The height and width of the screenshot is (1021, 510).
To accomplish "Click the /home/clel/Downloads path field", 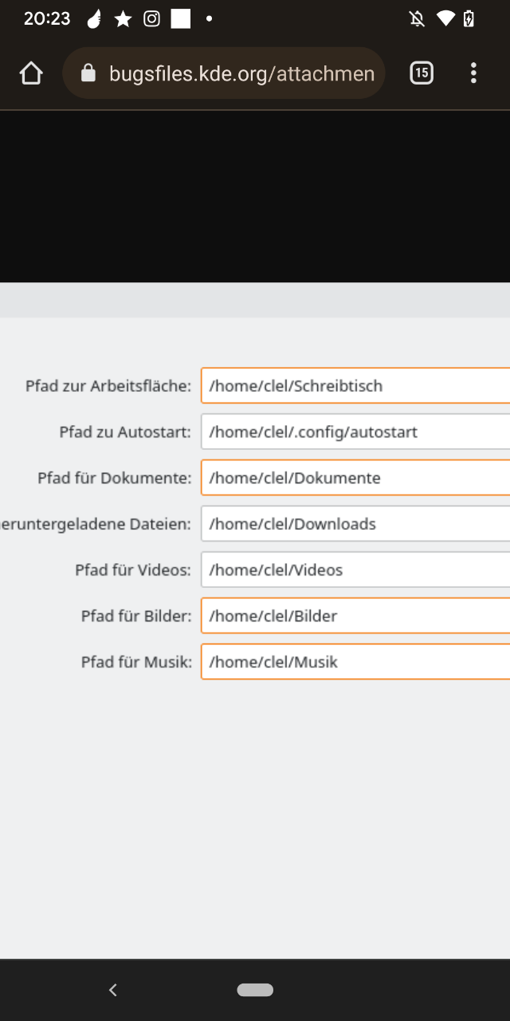I will pos(355,524).
